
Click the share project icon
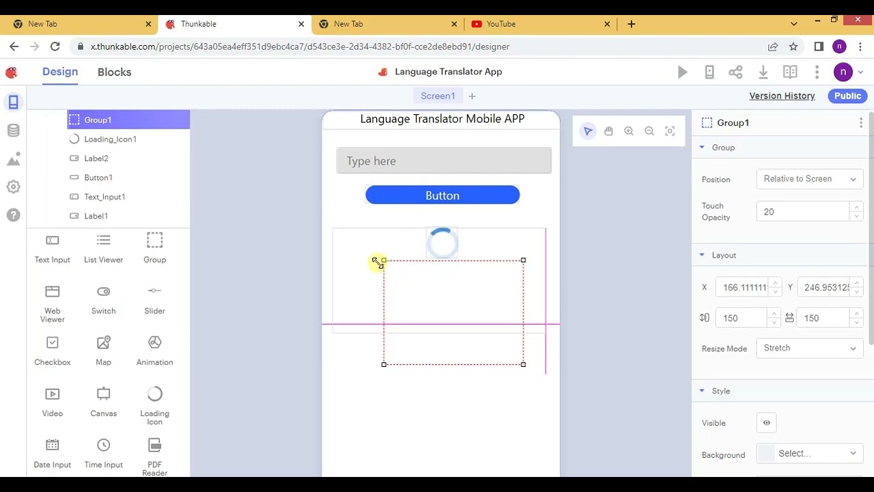735,72
